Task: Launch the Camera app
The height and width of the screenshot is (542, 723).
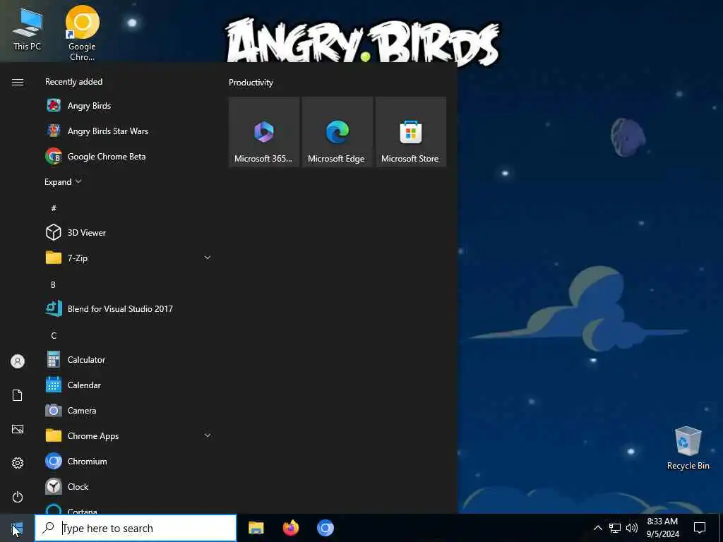Action: [129, 410]
